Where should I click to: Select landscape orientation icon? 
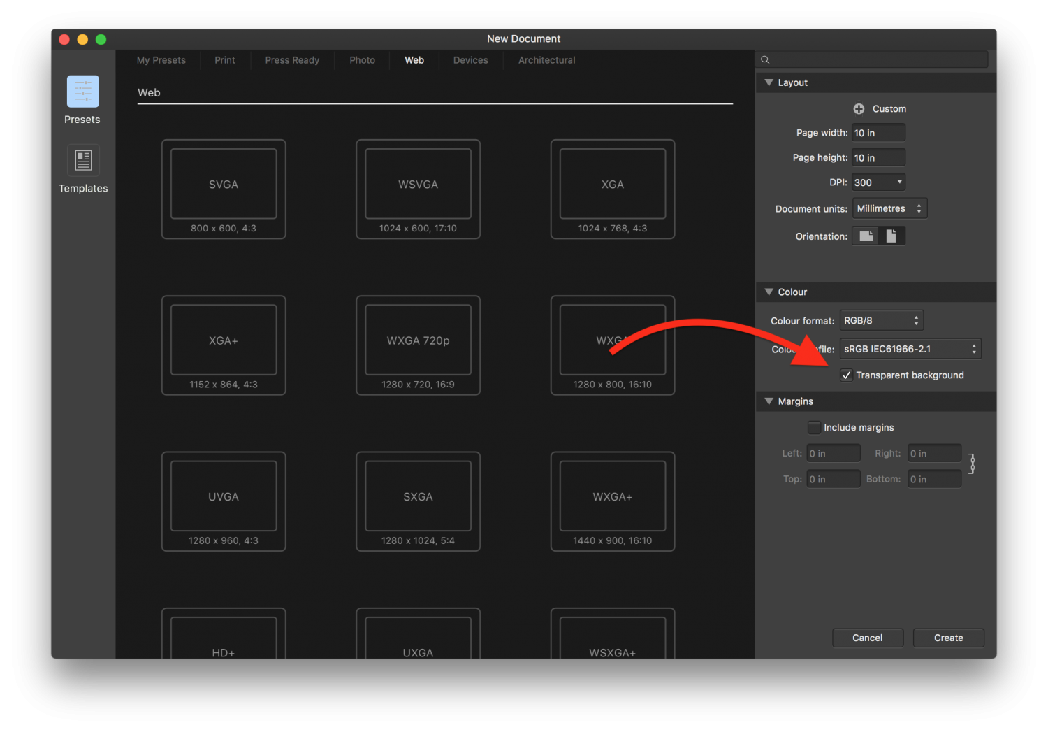coord(865,236)
